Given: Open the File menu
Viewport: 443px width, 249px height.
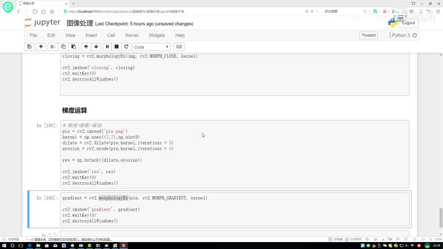Looking at the screenshot, I should [33, 35].
